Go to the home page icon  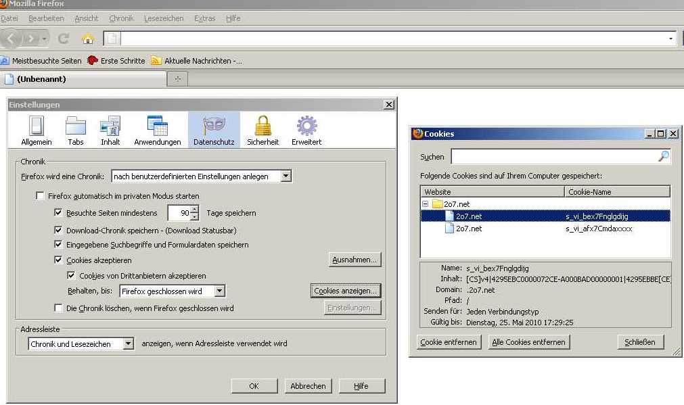(x=88, y=39)
